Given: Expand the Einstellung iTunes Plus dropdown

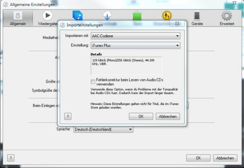Looking at the screenshot, I should click(135, 45).
